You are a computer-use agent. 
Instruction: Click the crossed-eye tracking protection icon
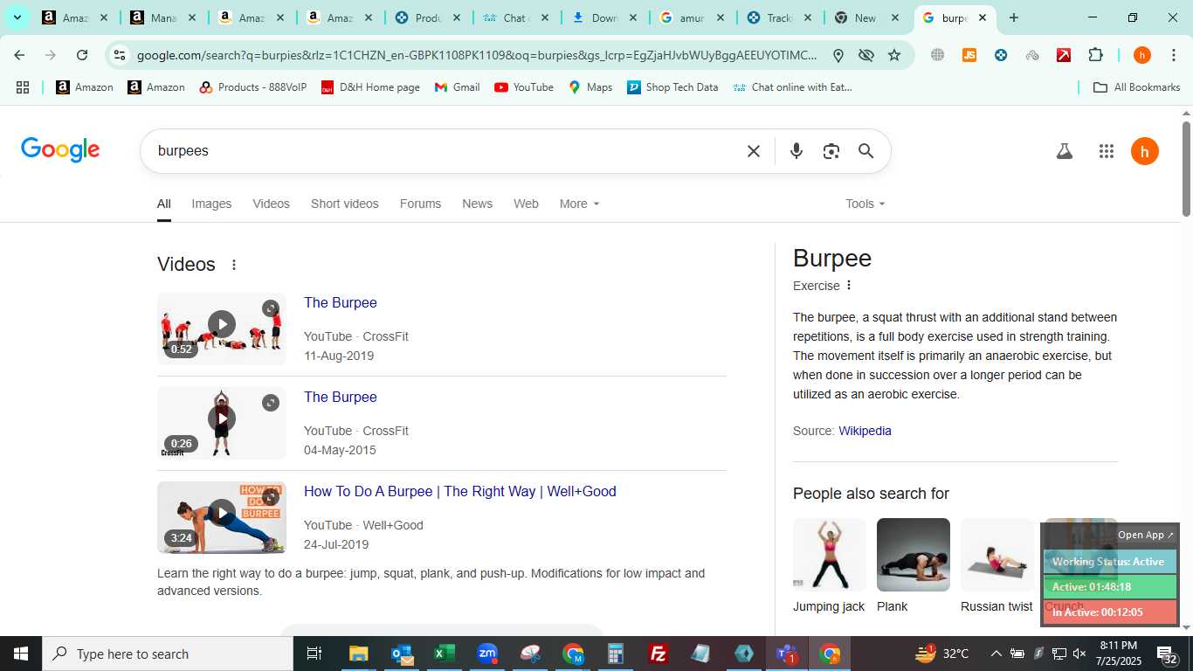click(x=865, y=55)
